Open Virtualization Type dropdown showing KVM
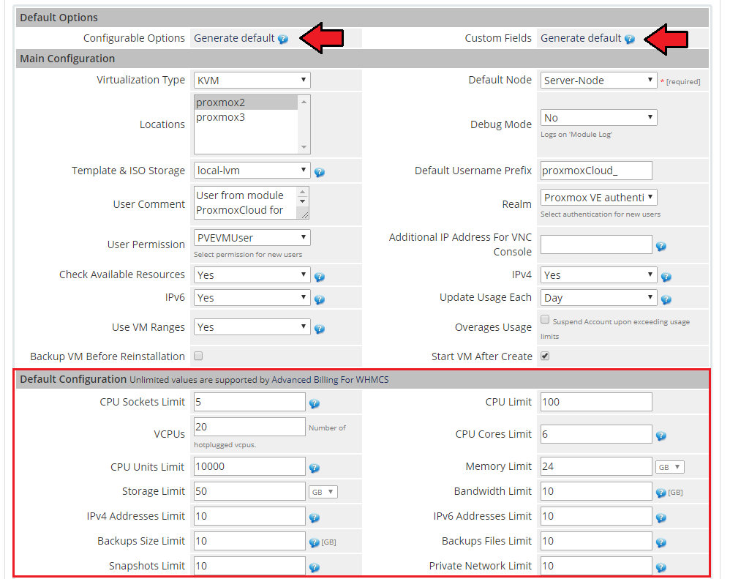The width and height of the screenshot is (730, 579). coord(252,80)
